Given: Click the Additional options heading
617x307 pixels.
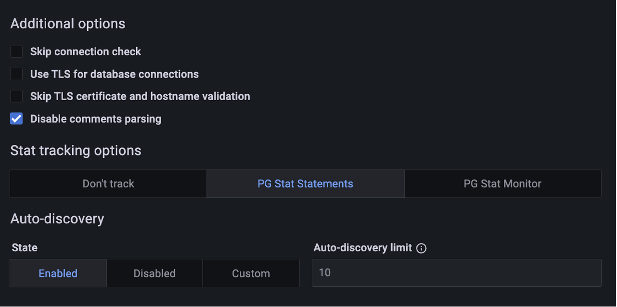Looking at the screenshot, I should (x=68, y=23).
